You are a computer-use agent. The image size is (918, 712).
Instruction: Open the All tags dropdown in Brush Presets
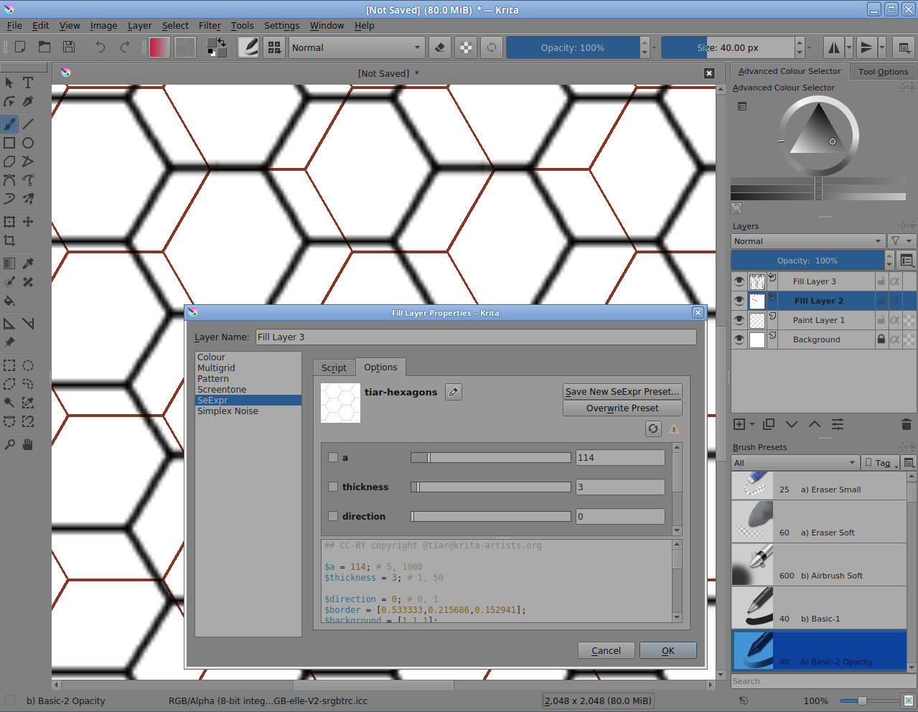(x=795, y=462)
